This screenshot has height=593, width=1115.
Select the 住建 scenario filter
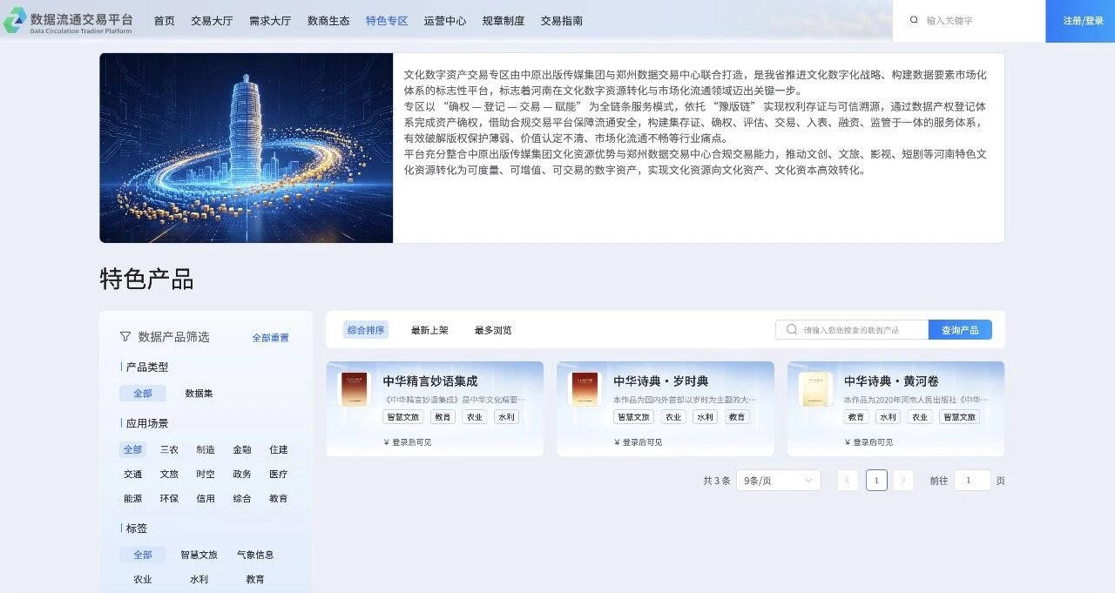tap(279, 450)
